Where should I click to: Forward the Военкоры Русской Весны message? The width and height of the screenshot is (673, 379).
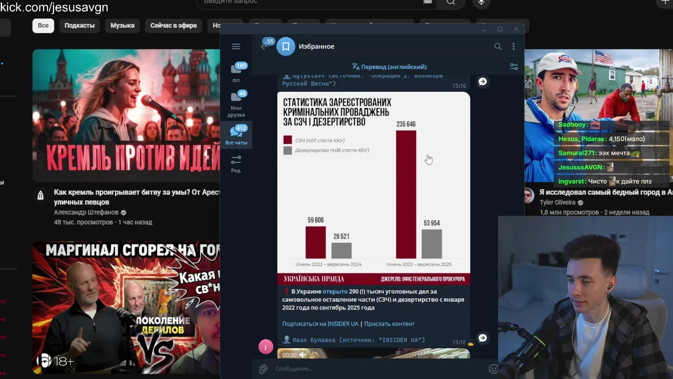(x=482, y=82)
